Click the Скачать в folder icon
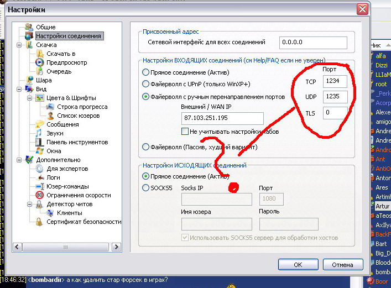This screenshot has width=391, height=288. click(40, 54)
